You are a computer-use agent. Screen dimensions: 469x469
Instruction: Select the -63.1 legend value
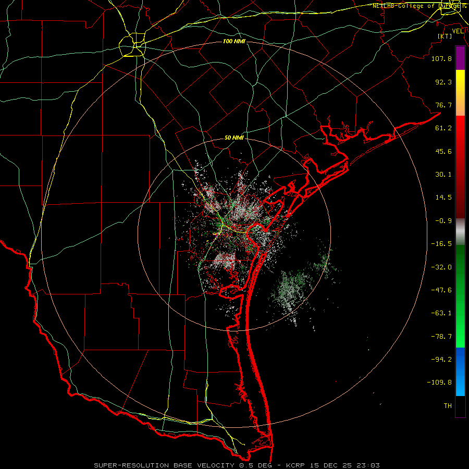coord(441,313)
